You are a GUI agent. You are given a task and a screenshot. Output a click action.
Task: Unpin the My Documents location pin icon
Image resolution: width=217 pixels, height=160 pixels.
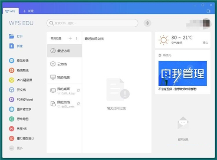pos(79,104)
